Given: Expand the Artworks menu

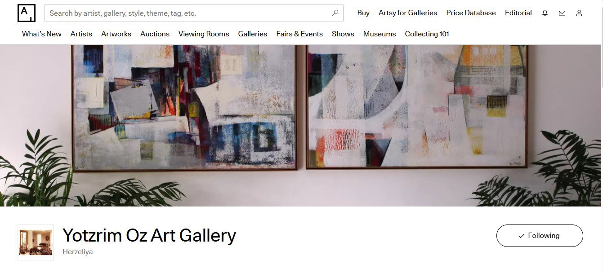Looking at the screenshot, I should pos(116,34).
